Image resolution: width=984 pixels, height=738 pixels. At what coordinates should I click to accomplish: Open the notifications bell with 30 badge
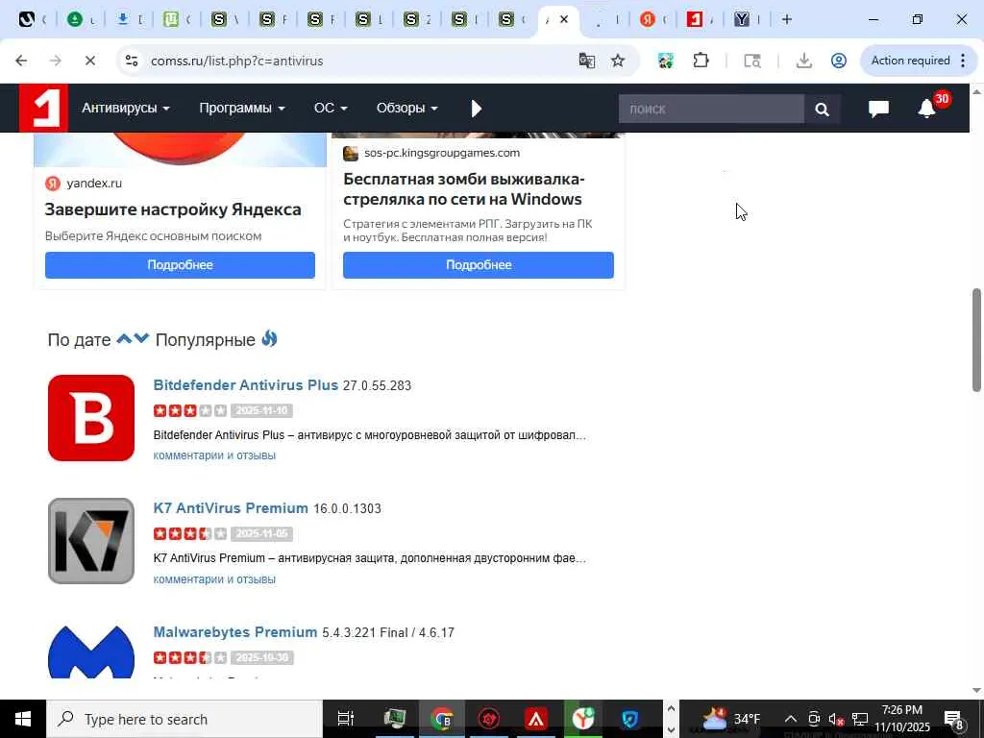point(927,109)
